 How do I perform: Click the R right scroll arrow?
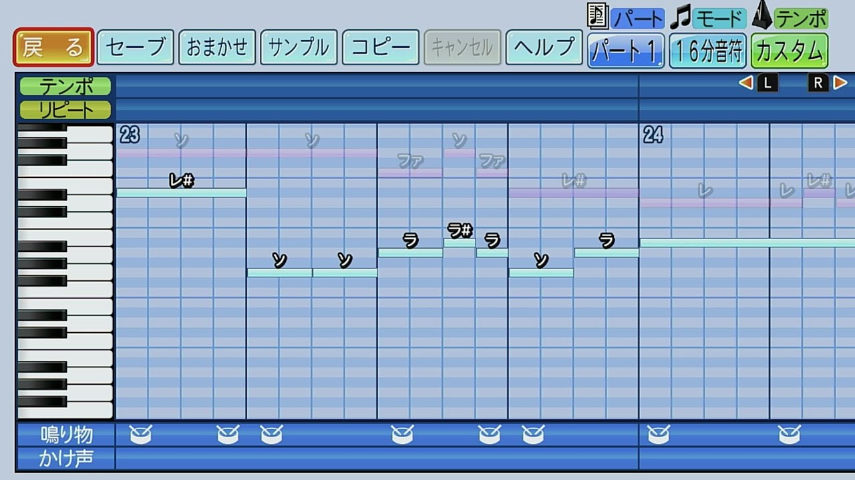(x=828, y=83)
